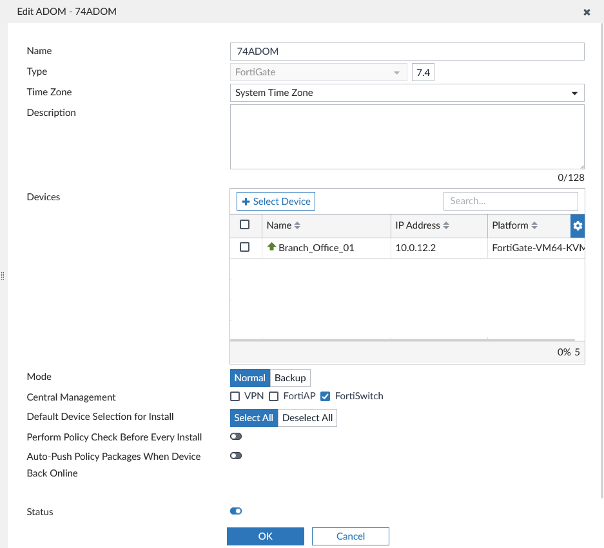Screen dimensions: 604x548
Task: Switch Mode to Backup
Action: pyautogui.click(x=290, y=378)
